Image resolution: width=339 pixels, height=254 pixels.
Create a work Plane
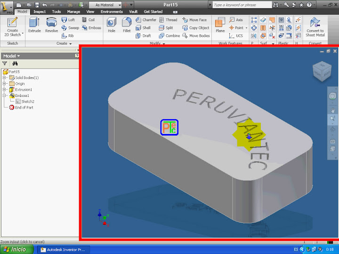(x=220, y=25)
